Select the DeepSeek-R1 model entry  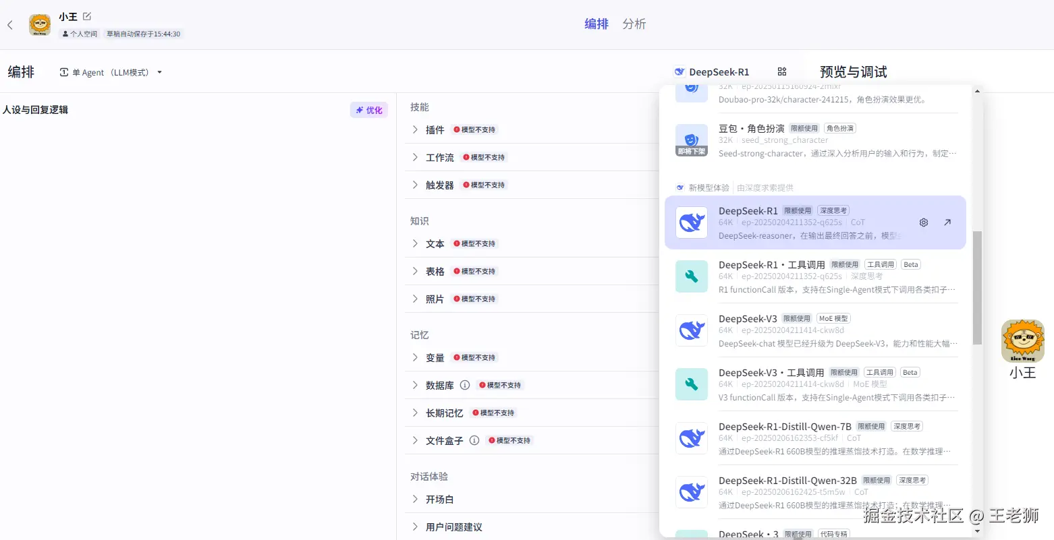(x=815, y=222)
